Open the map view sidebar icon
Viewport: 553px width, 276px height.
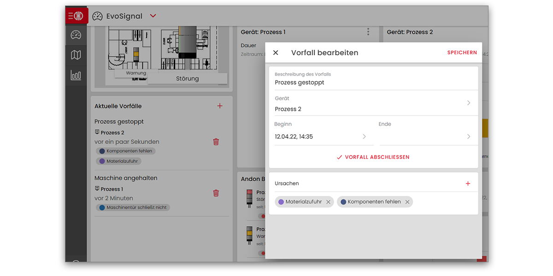[x=76, y=55]
